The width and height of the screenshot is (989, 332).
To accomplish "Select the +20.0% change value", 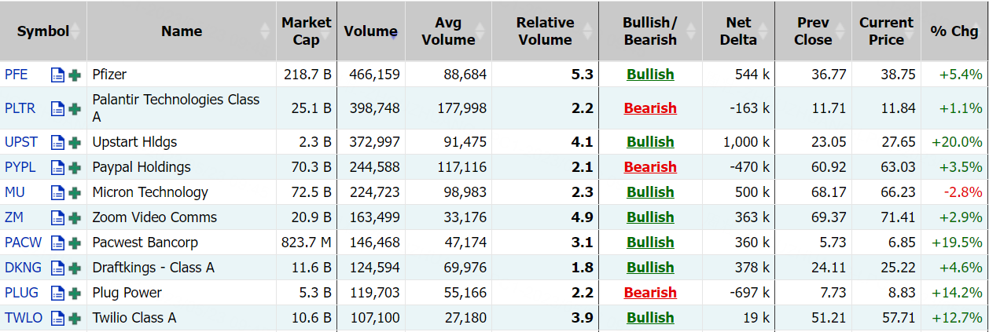I will 957,142.
